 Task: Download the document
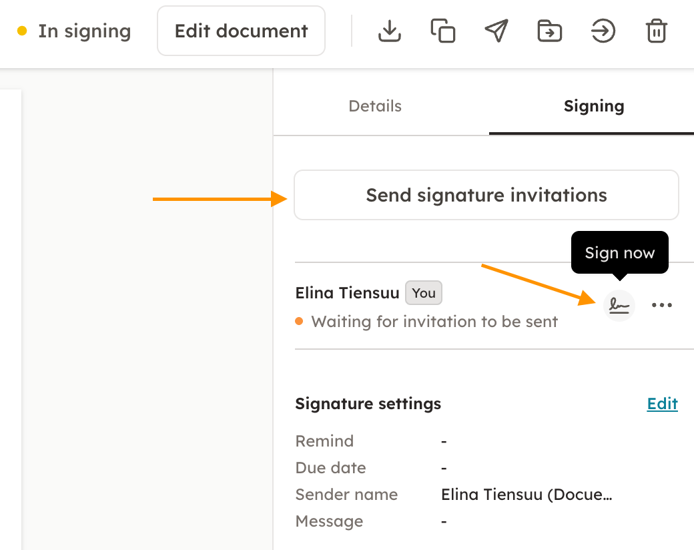(389, 31)
